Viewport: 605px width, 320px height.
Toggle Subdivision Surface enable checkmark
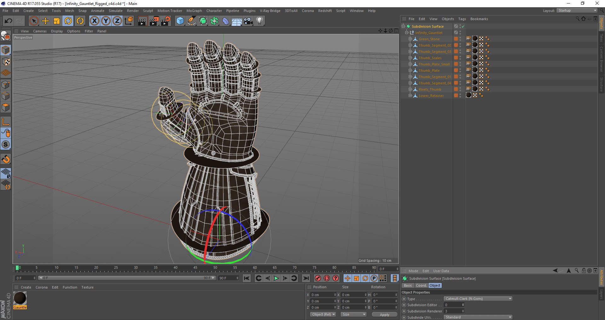463,26
